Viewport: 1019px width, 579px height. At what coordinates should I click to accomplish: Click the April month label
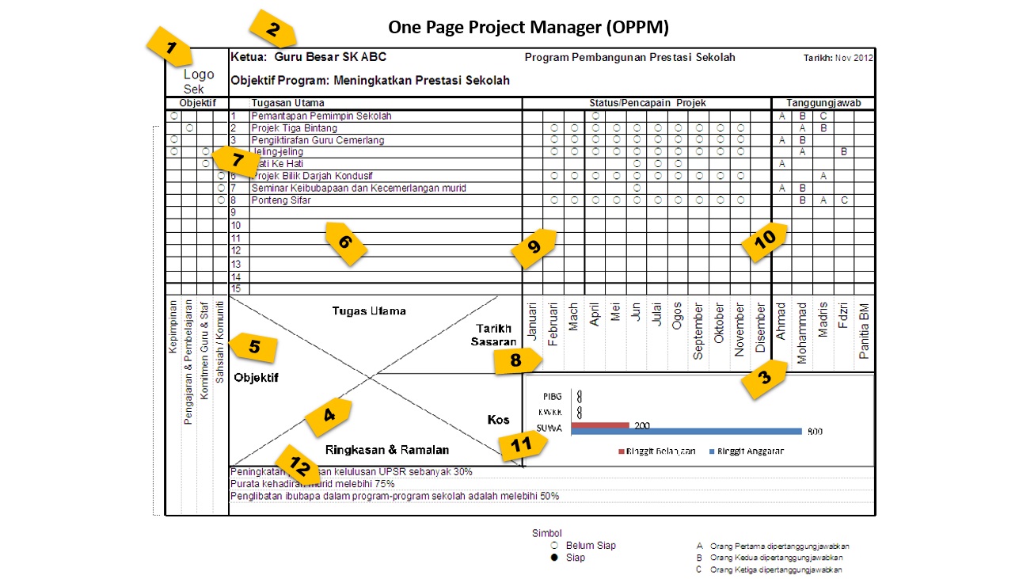(x=595, y=314)
